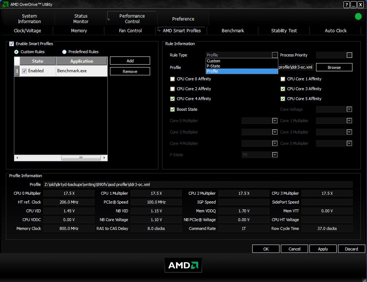367x282 pixels.
Task: Open the Auto Clock sub-tab
Action: tap(335, 31)
